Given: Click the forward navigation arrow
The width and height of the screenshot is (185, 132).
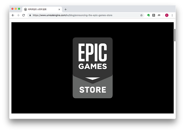Looking at the screenshot, I should pos(18,15).
